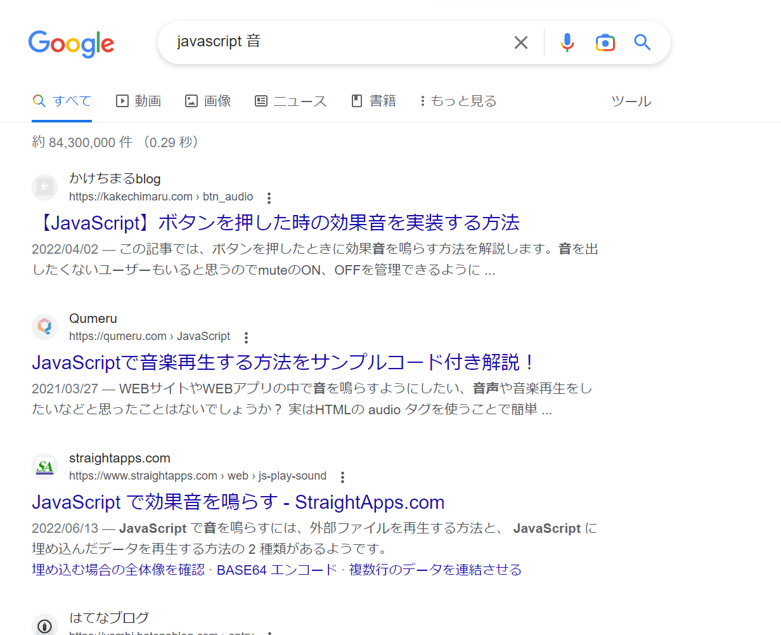
Task: Start a voice search with the microphone icon
Action: (567, 42)
